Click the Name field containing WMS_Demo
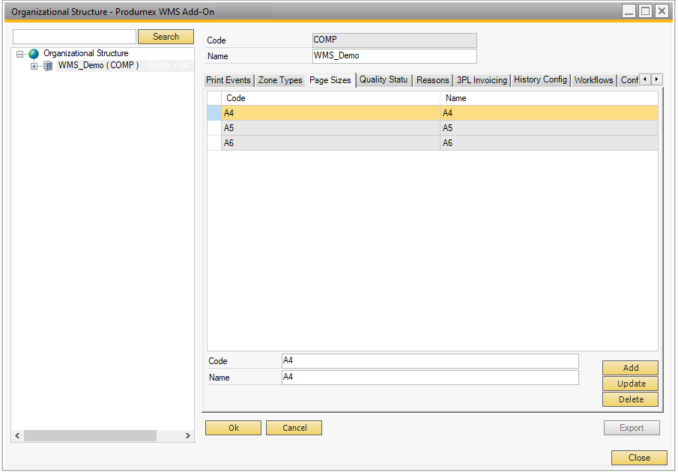 coord(394,56)
